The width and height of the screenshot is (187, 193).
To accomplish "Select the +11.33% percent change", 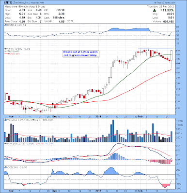I will coord(167,10).
